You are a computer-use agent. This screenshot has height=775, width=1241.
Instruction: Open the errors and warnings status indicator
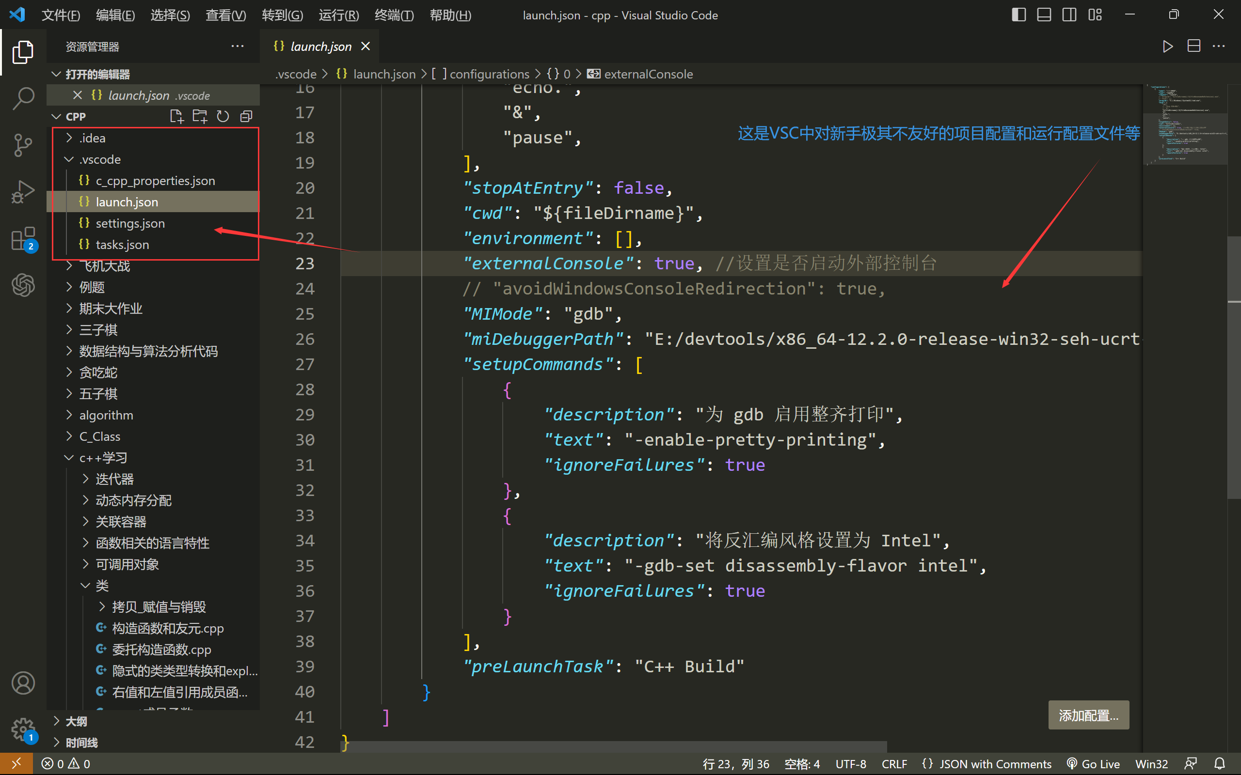click(65, 764)
